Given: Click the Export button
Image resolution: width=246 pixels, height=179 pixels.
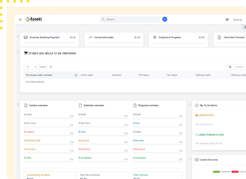Looking at the screenshot, I should click(x=42, y=67).
